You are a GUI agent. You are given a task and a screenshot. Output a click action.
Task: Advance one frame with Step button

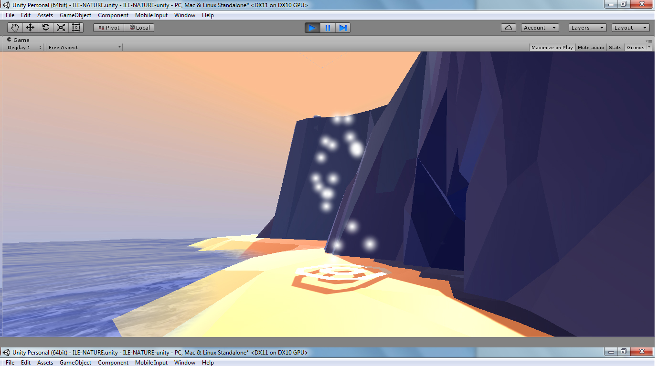[x=343, y=28]
